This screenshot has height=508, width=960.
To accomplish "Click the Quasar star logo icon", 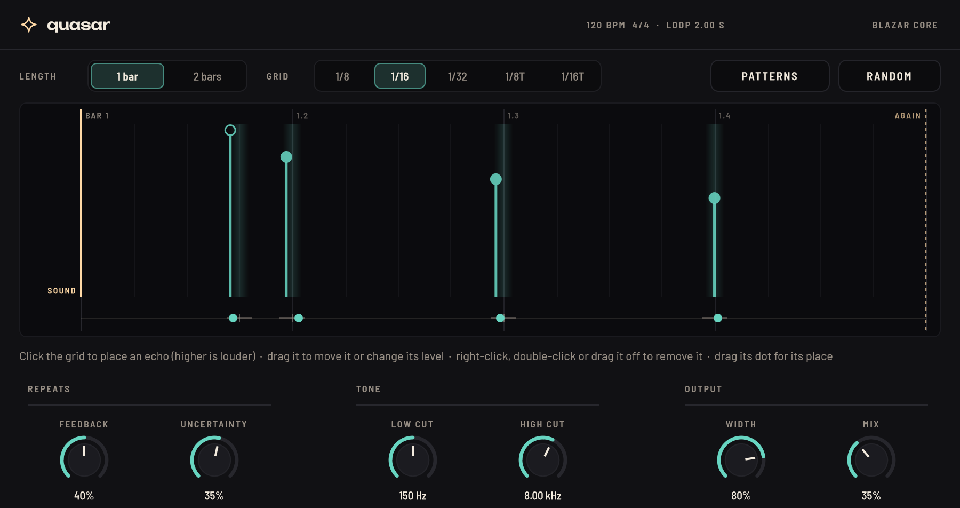I will coord(29,25).
